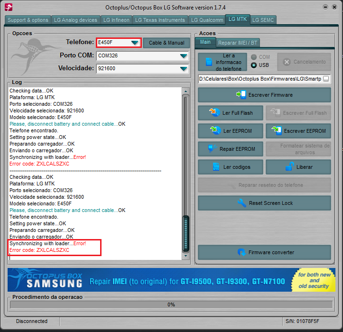
Task: Click the log scrollbar thumb
Action: (185, 233)
